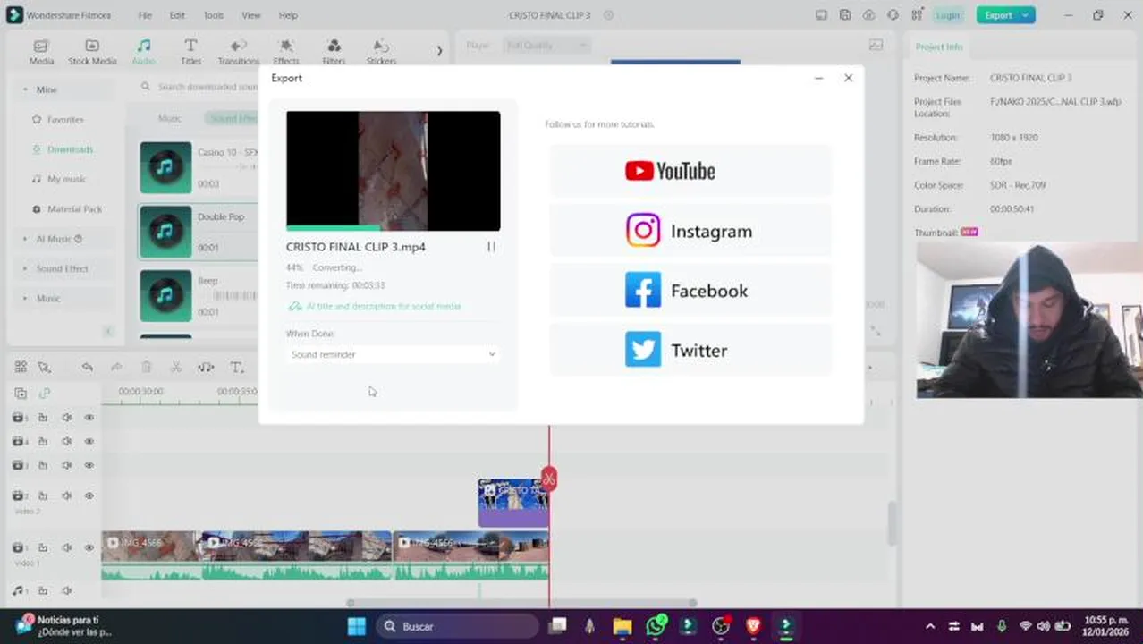The width and height of the screenshot is (1143, 644).
Task: Open the Stickers tab
Action: click(x=381, y=52)
